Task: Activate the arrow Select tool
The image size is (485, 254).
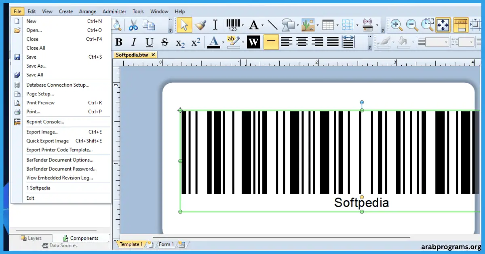Action: tap(184, 25)
